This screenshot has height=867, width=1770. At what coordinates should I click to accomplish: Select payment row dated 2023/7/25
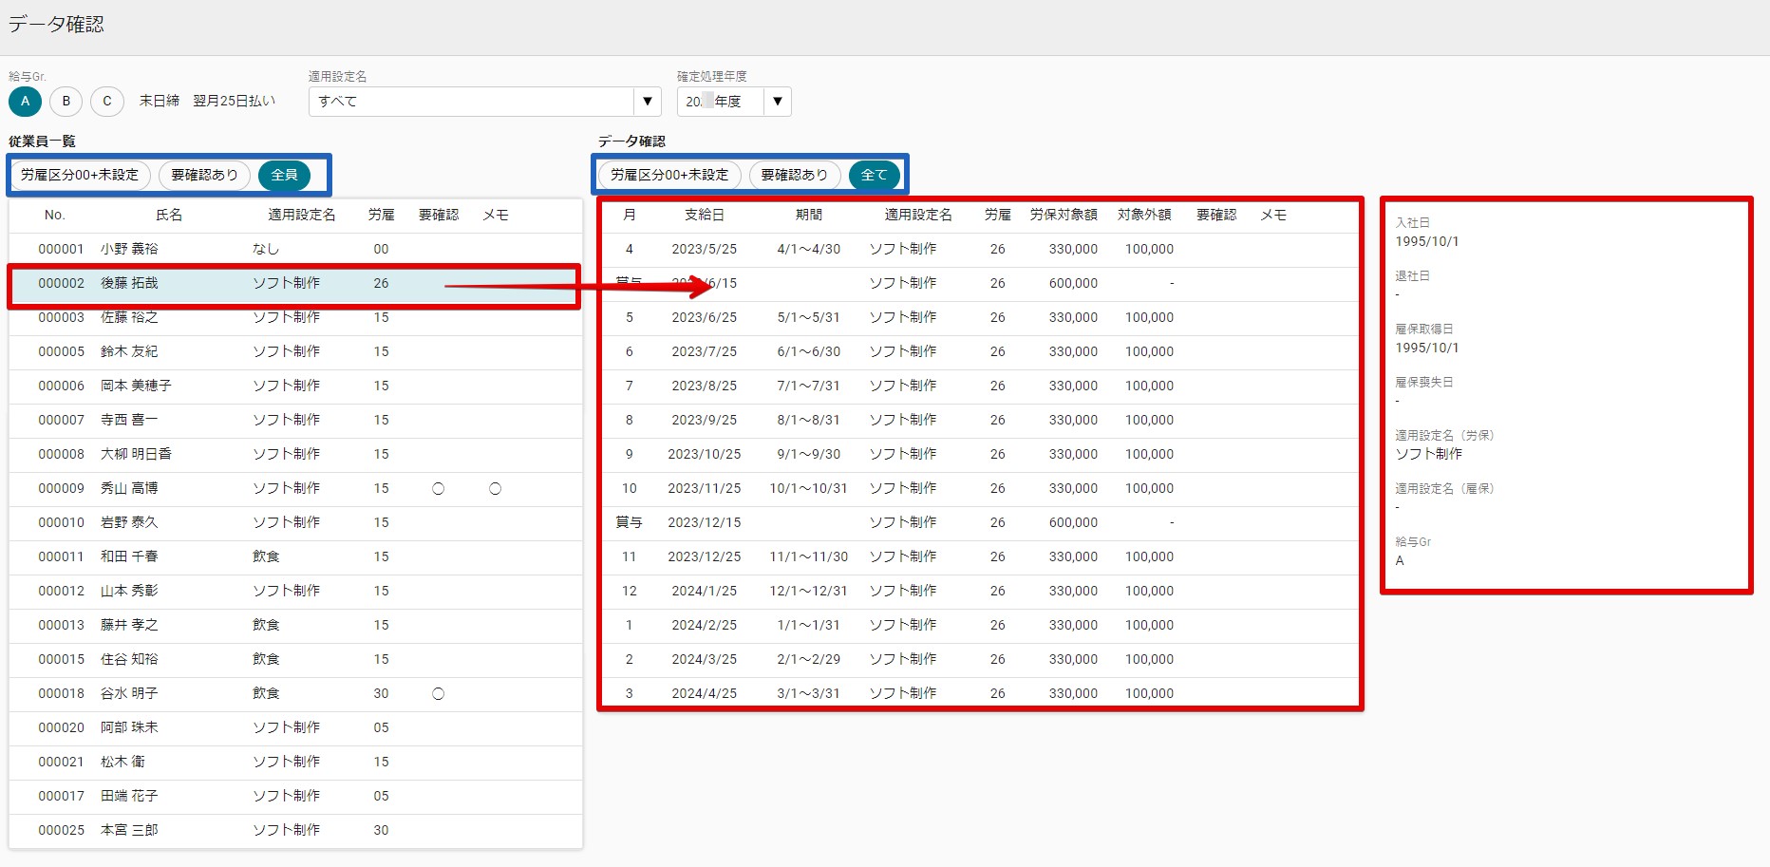pyautogui.click(x=980, y=351)
